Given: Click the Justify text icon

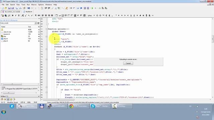Looking at the screenshot, I should click(x=52, y=16).
